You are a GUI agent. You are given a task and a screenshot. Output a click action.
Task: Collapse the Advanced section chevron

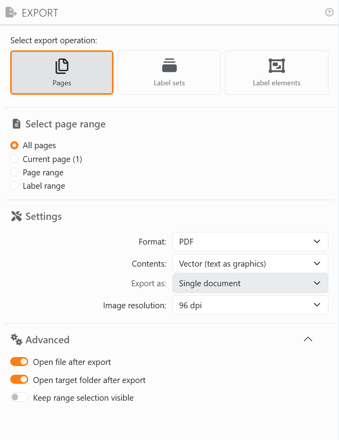308,339
